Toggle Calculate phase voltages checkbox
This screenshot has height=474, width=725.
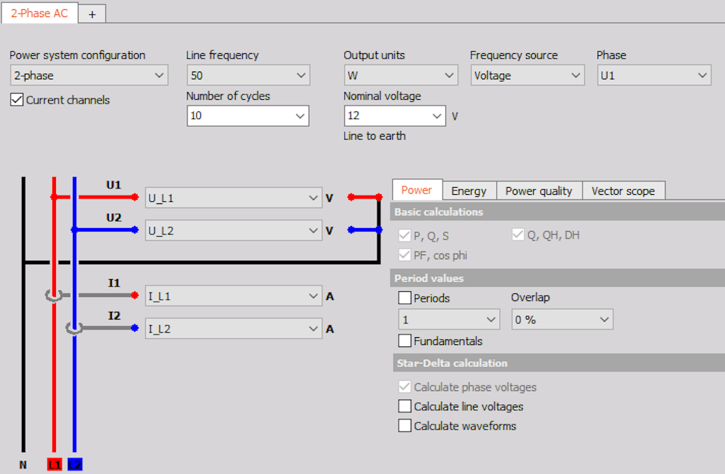(404, 387)
